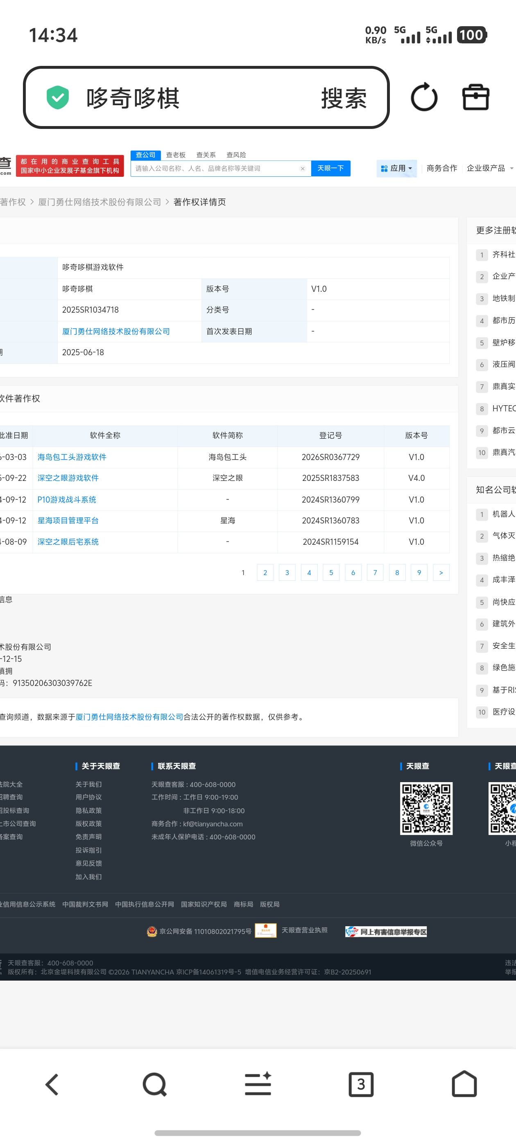Open 国家知识产权局 footer link
This screenshot has width=516, height=1146.
tap(204, 905)
